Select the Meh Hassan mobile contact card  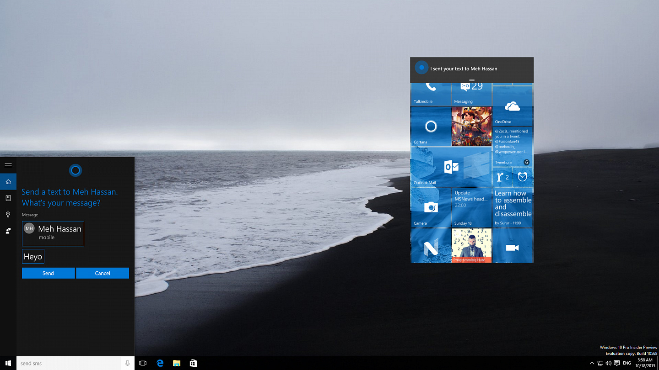(53, 233)
